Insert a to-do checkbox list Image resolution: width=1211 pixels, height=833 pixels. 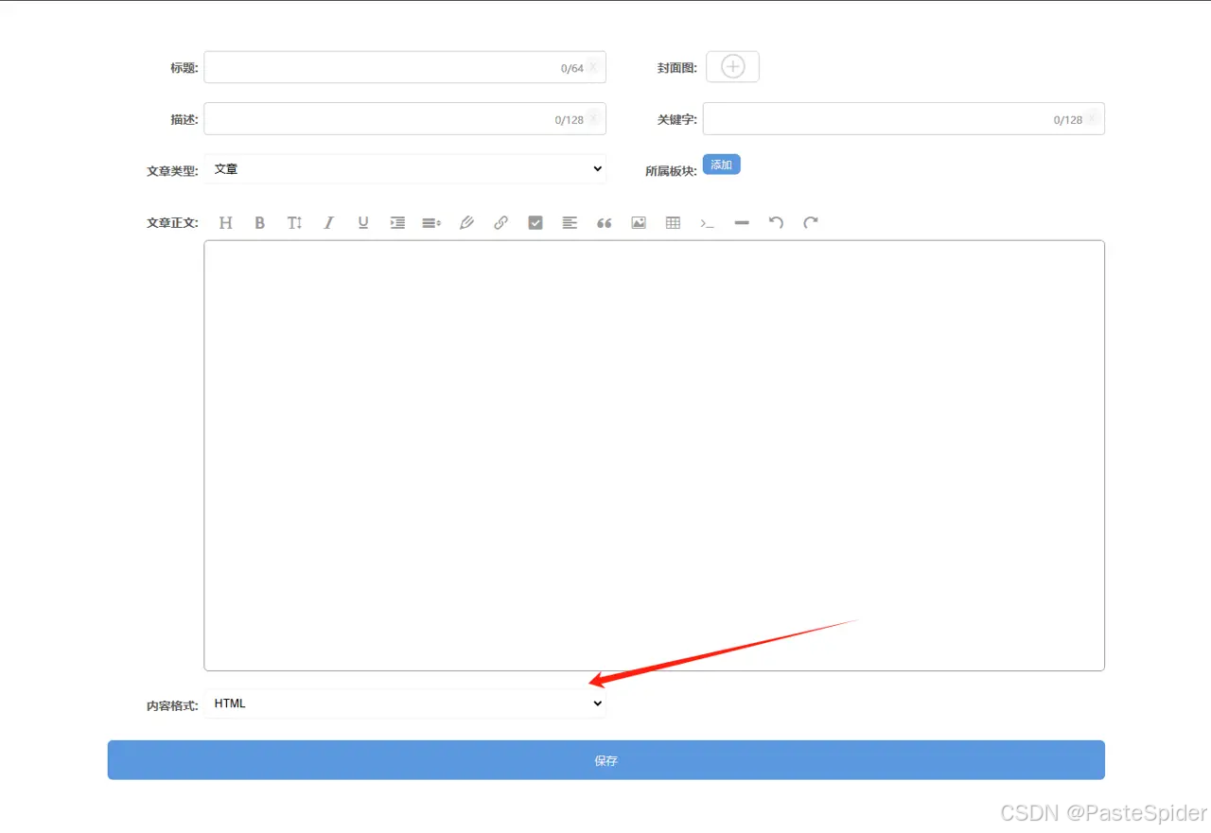point(535,223)
